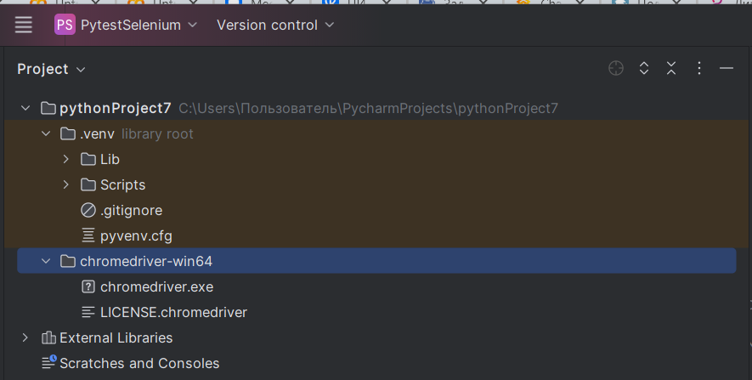
Task: Select the .gitignore file icon
Action: tap(88, 210)
